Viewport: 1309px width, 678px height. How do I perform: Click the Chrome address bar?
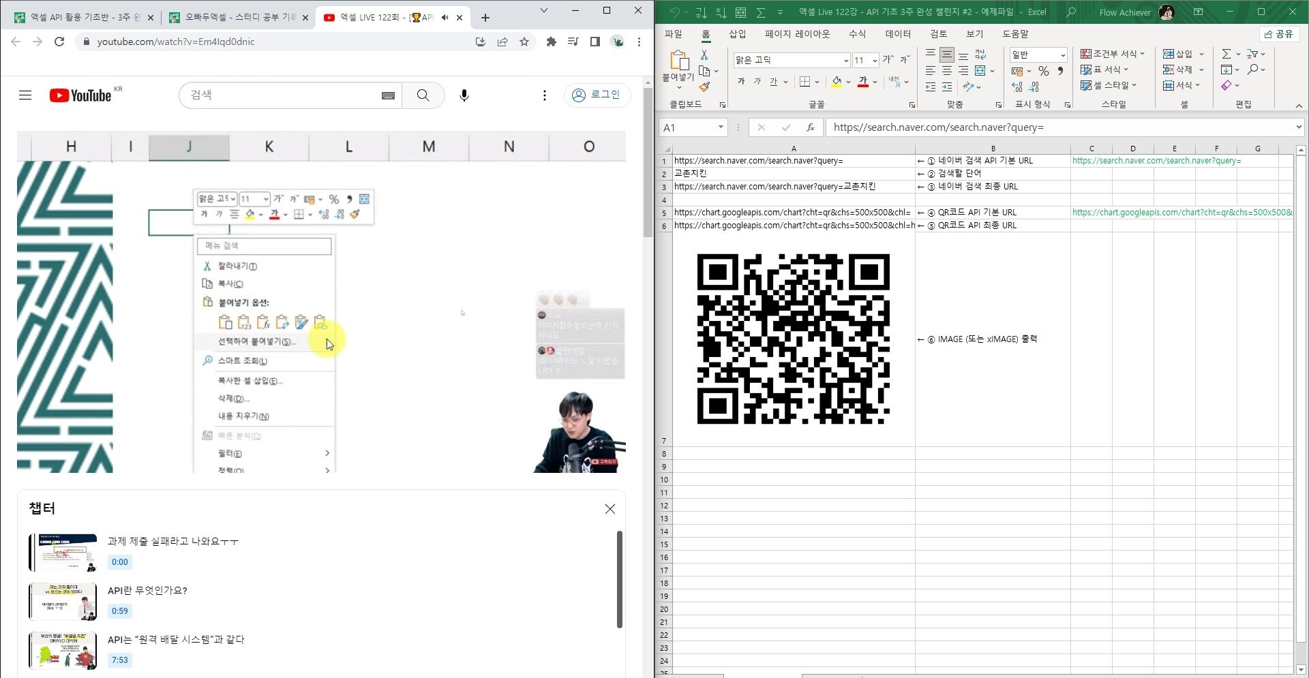point(273,42)
